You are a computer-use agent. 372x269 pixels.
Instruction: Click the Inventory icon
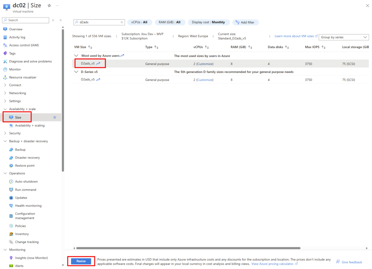11,234
